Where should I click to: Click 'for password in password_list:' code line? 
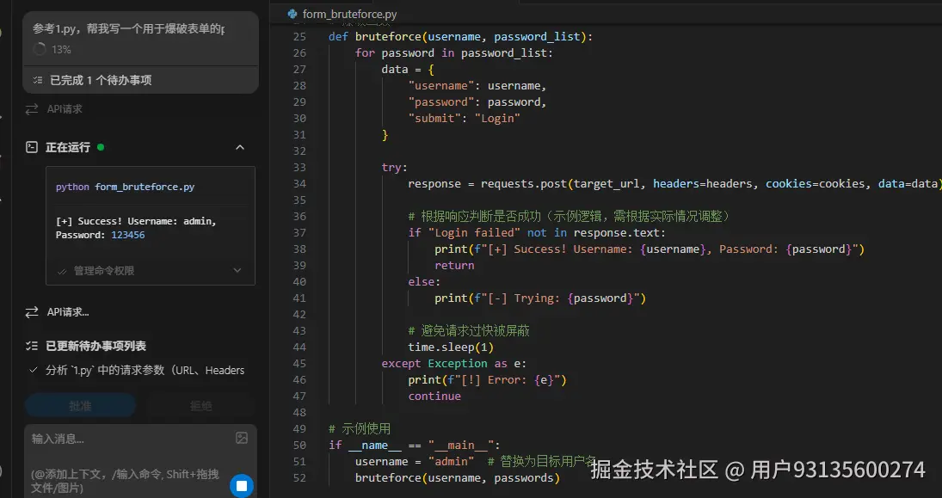454,52
